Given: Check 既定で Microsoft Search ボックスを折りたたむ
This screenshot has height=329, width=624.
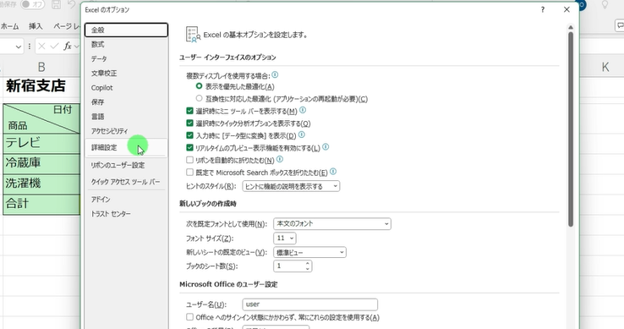Looking at the screenshot, I should coord(190,173).
